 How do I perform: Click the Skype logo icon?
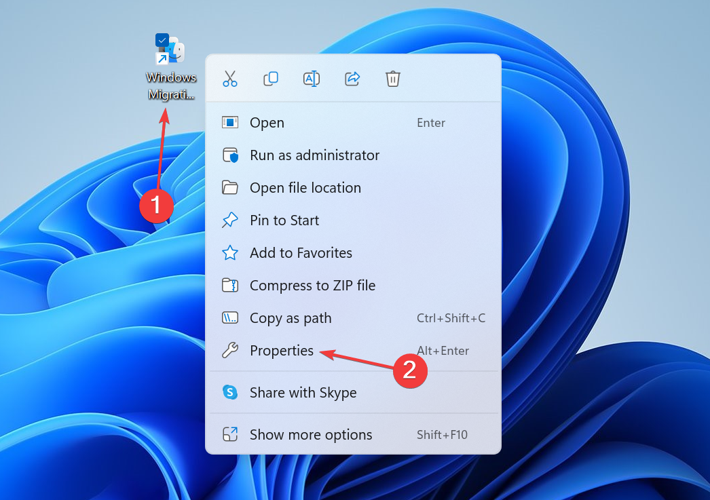click(230, 392)
